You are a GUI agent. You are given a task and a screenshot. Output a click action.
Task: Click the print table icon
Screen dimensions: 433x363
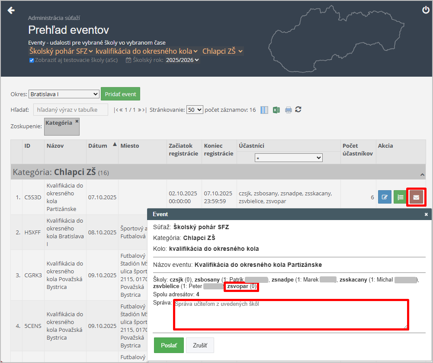point(288,110)
